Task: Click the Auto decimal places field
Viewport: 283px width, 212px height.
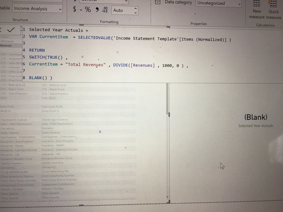Action: click(x=122, y=10)
